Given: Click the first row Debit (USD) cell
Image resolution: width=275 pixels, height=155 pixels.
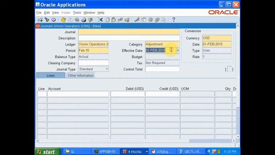Looking at the screenshot, I should pyautogui.click(x=128, y=94).
